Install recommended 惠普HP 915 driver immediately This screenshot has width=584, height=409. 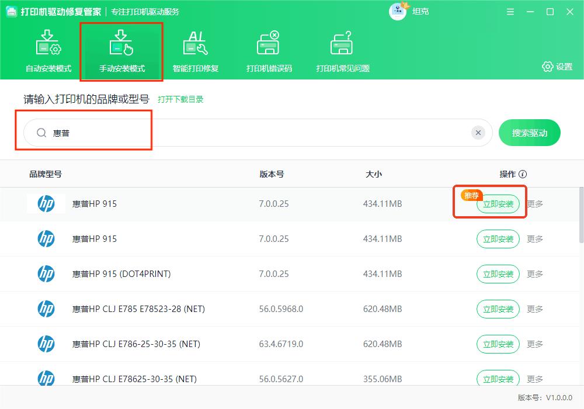point(498,204)
